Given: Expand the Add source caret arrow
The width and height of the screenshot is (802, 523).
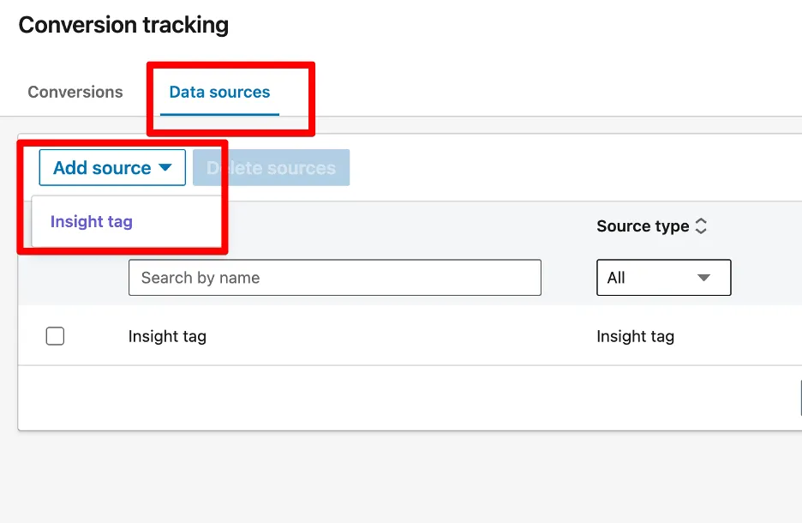Looking at the screenshot, I should (x=166, y=168).
